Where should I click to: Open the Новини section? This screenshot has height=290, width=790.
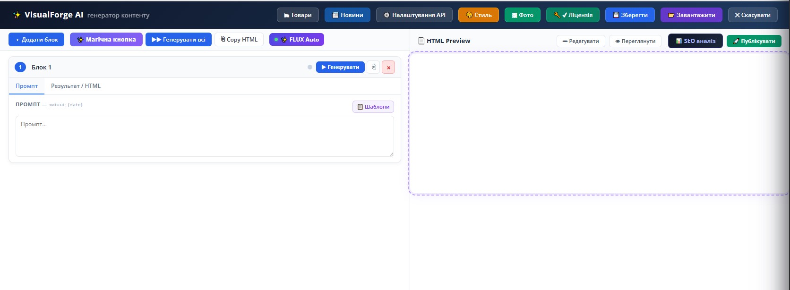347,15
